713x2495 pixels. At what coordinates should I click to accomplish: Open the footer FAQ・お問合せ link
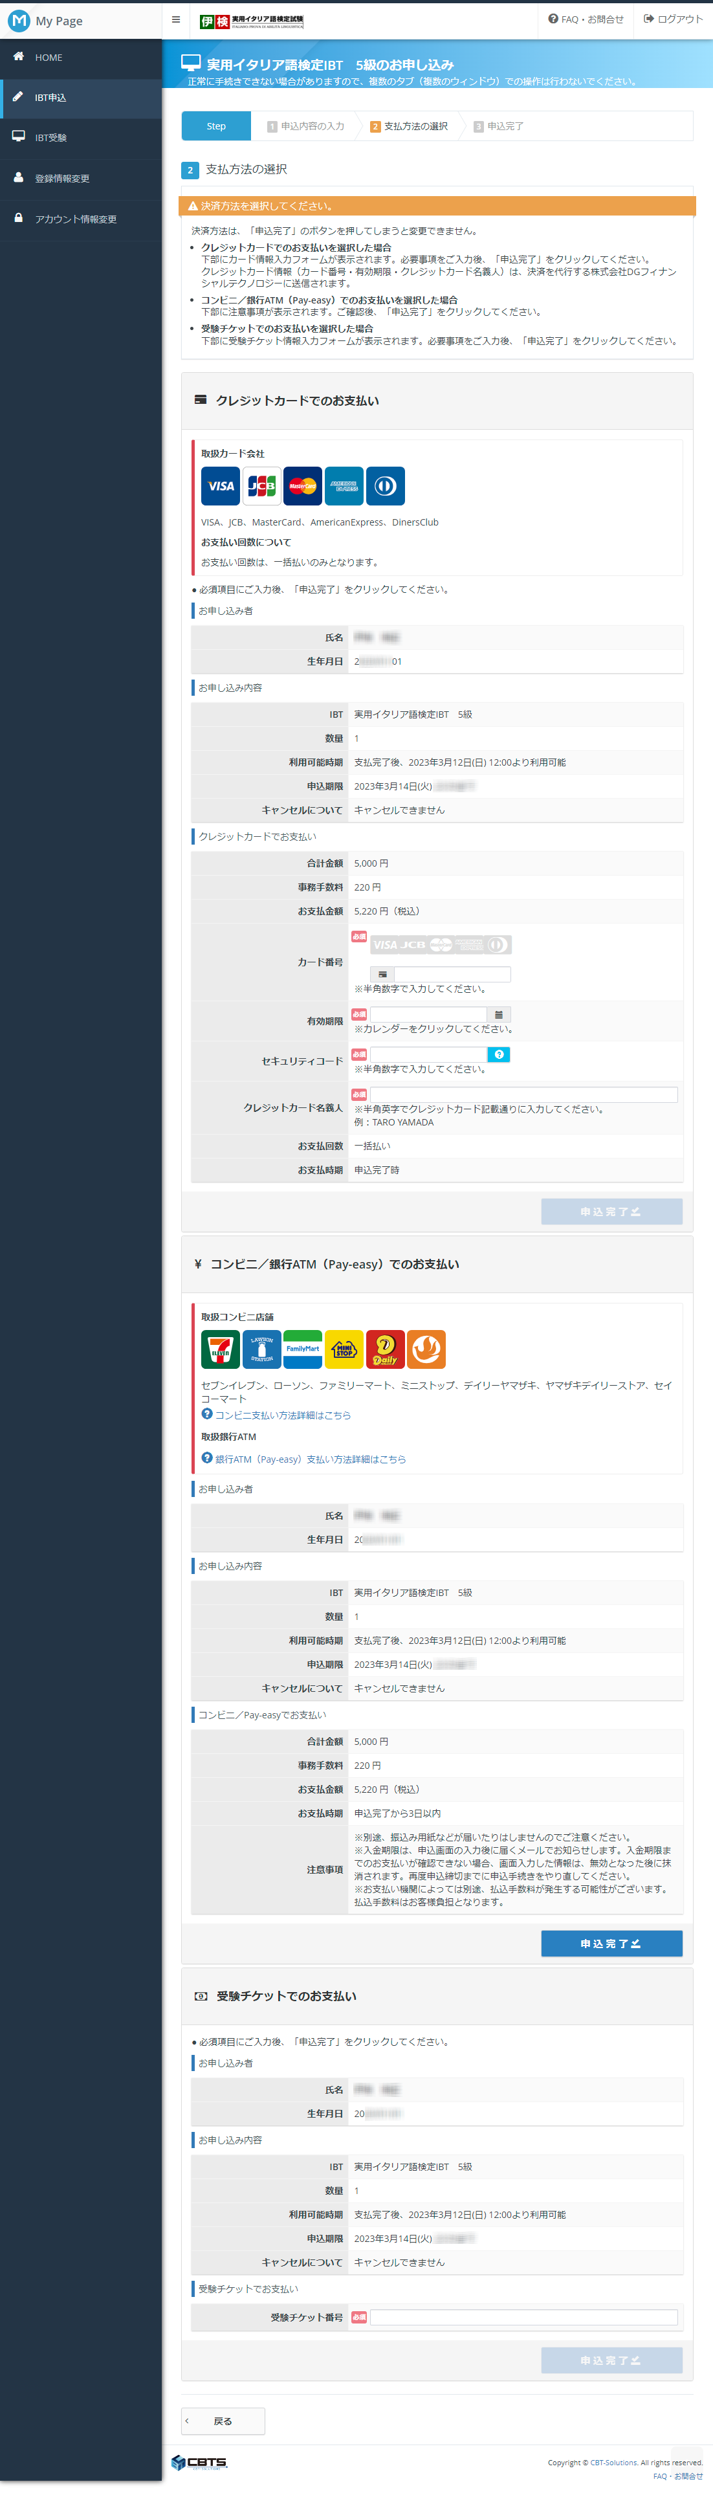(x=678, y=2476)
